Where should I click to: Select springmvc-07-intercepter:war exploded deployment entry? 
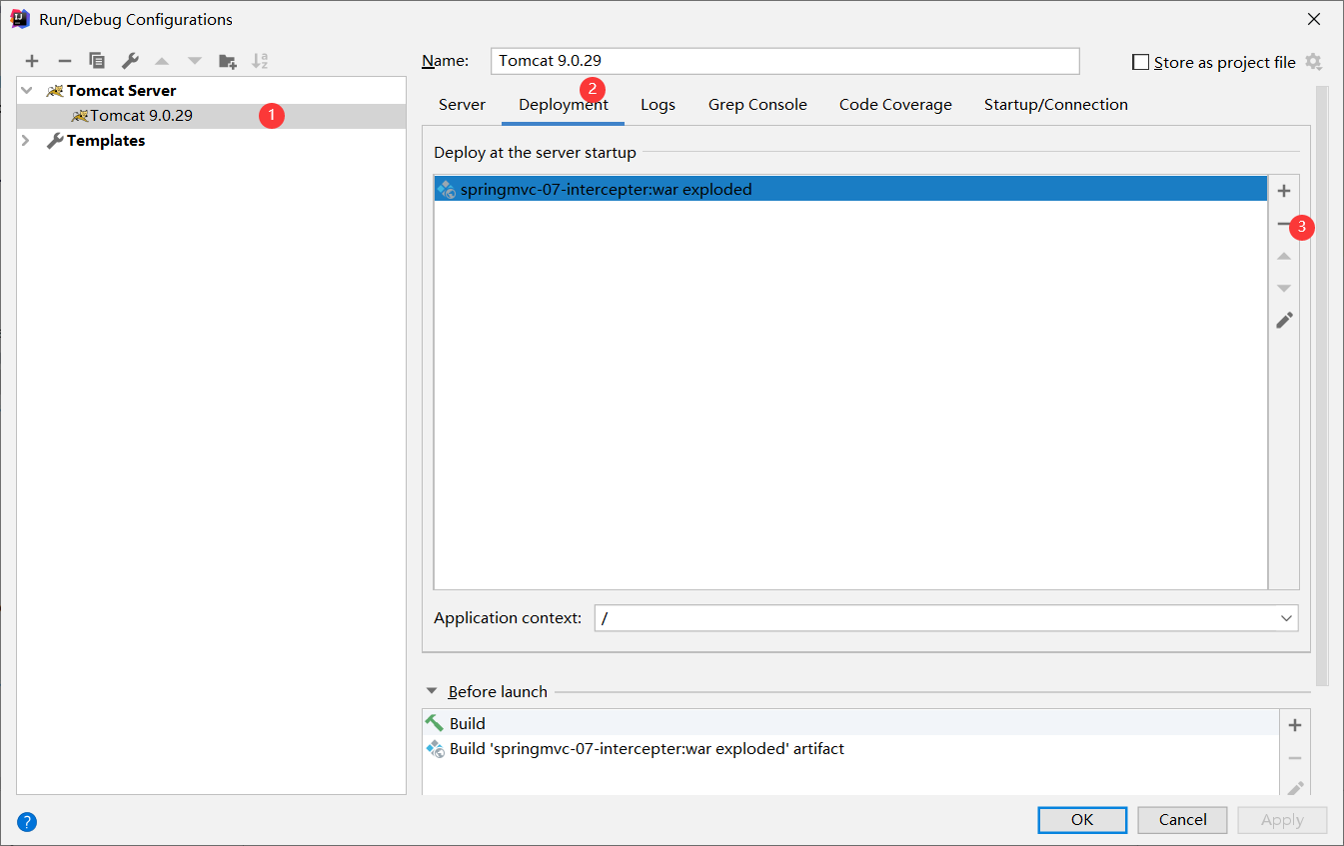point(850,189)
